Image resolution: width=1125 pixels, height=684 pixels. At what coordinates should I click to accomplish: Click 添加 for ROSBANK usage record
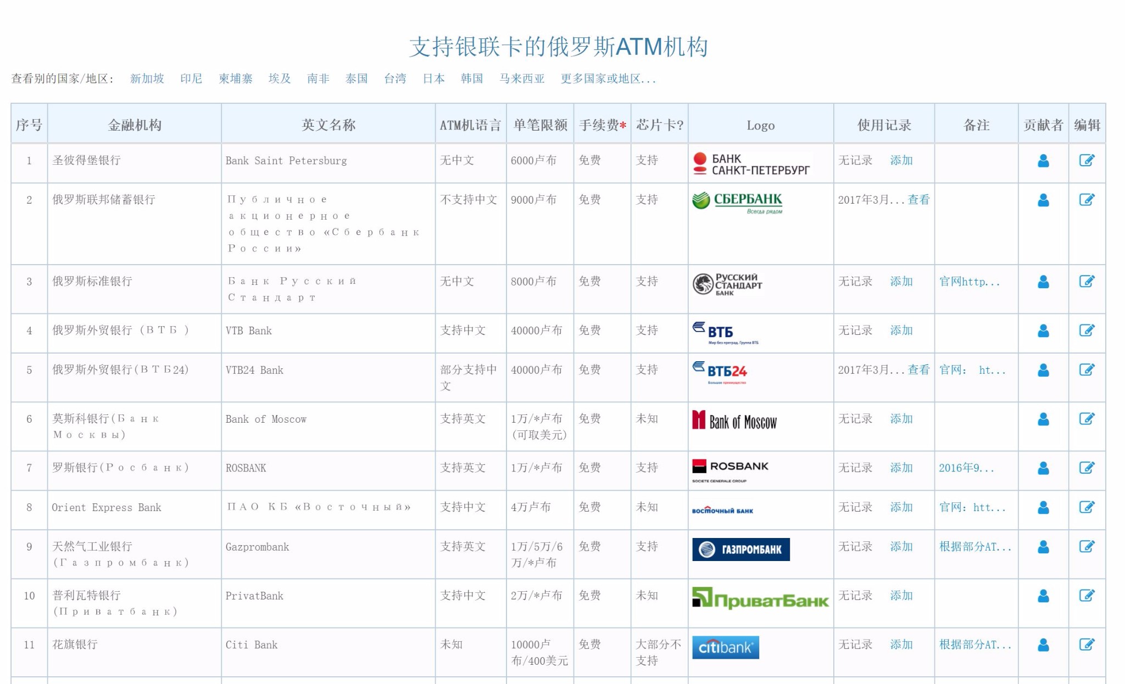click(x=901, y=468)
